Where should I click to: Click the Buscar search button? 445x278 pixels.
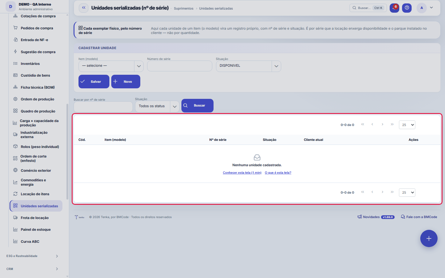(197, 106)
